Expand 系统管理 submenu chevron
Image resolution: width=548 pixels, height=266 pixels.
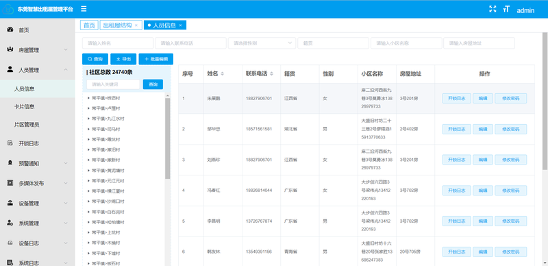pyautogui.click(x=66, y=223)
